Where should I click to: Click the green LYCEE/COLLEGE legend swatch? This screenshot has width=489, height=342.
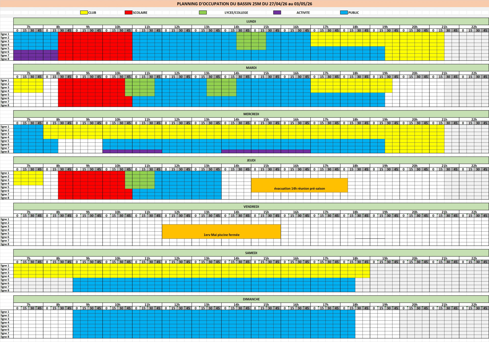203,12
